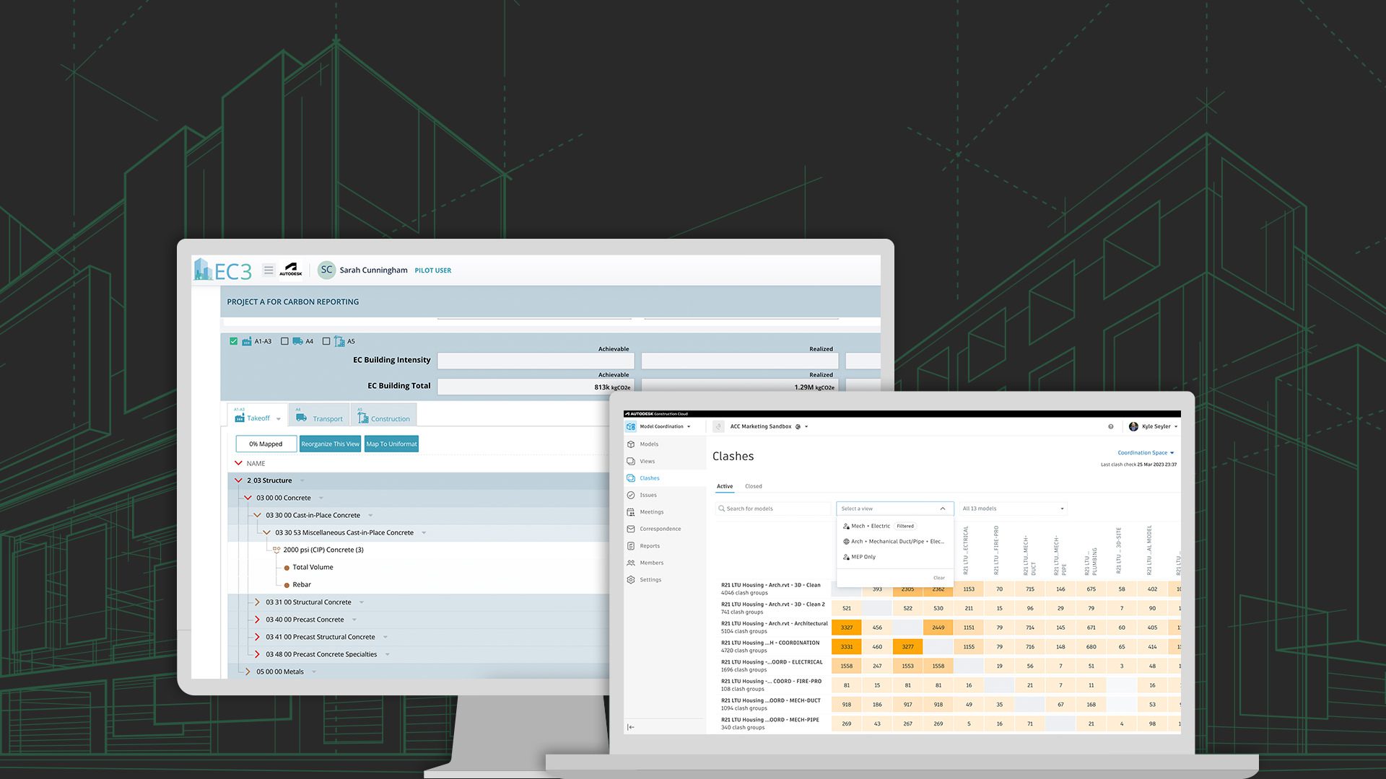Expand the 03 40 00 Precast Concrete node
Viewport: 1386px width, 779px height.
pos(257,620)
